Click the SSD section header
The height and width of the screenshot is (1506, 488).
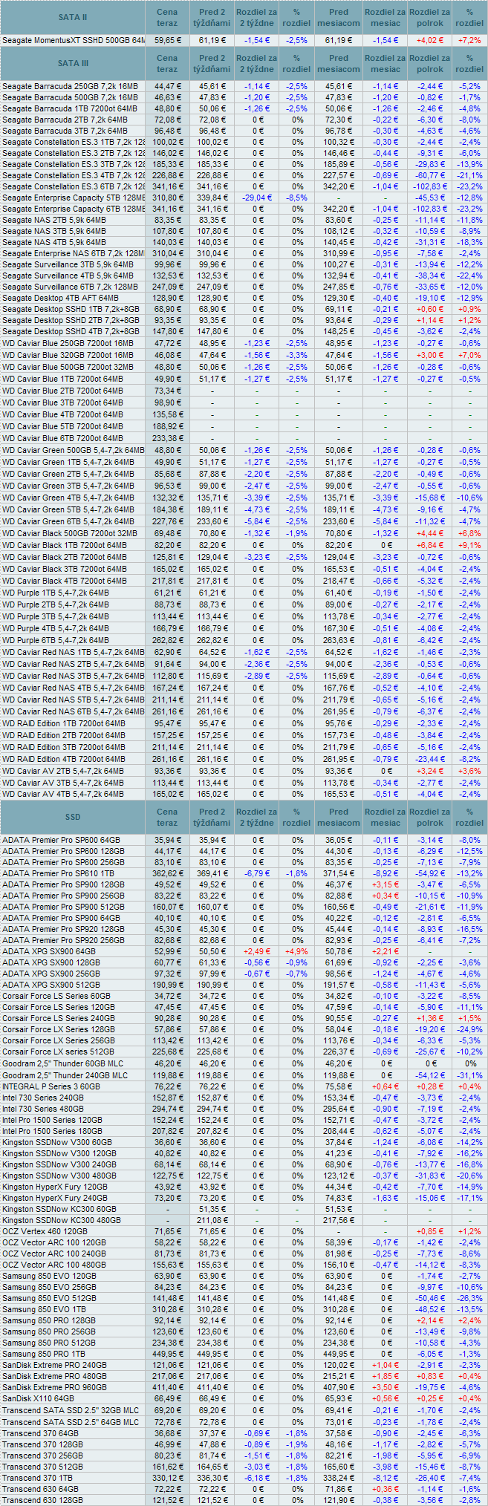[x=73, y=817]
